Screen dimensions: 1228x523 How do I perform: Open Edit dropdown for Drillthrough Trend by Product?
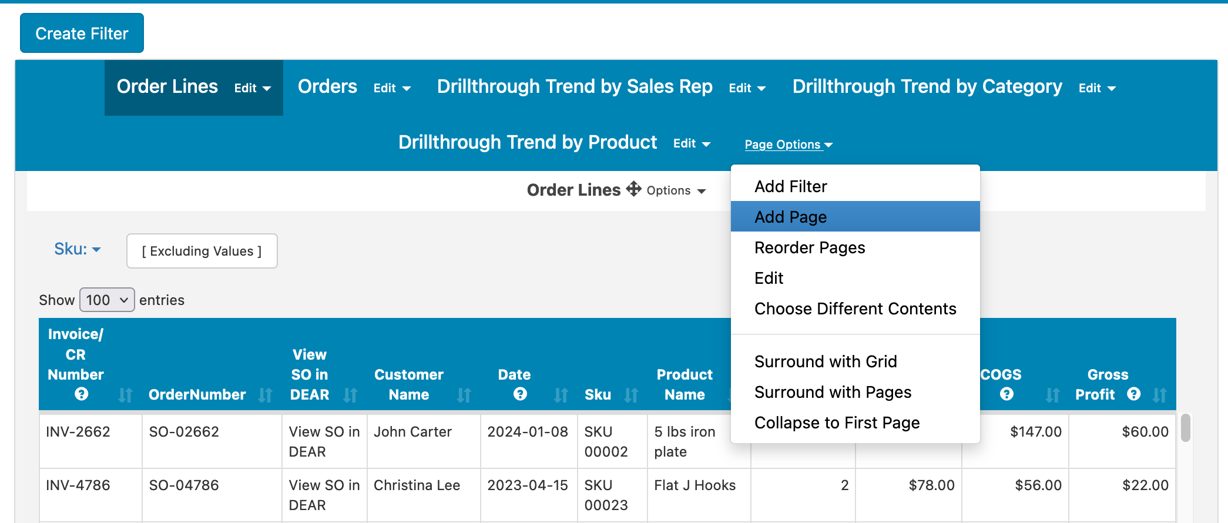click(x=692, y=143)
